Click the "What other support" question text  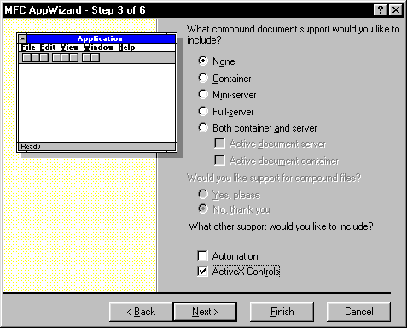tap(281, 226)
